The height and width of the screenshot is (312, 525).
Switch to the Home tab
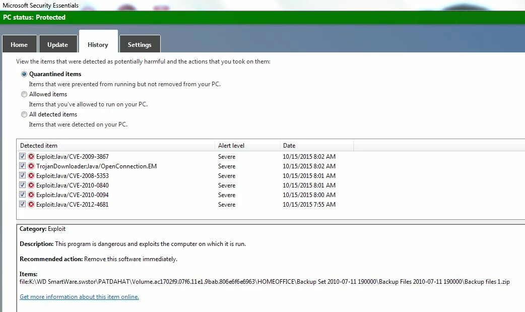(20, 44)
